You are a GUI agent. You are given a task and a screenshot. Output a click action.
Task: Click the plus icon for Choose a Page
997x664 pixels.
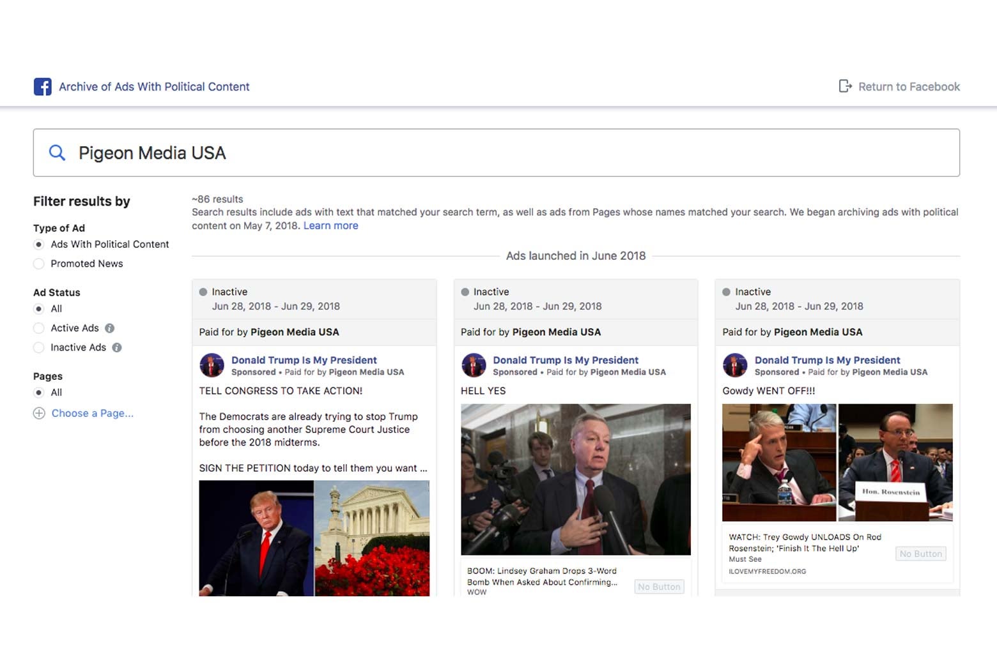click(x=39, y=413)
